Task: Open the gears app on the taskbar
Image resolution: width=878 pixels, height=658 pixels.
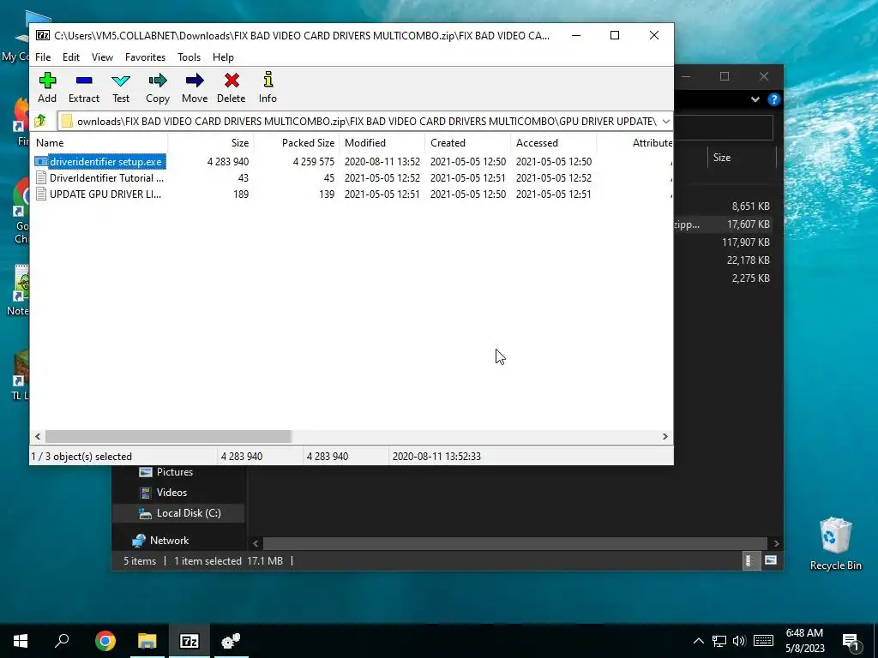Action: pyautogui.click(x=231, y=641)
